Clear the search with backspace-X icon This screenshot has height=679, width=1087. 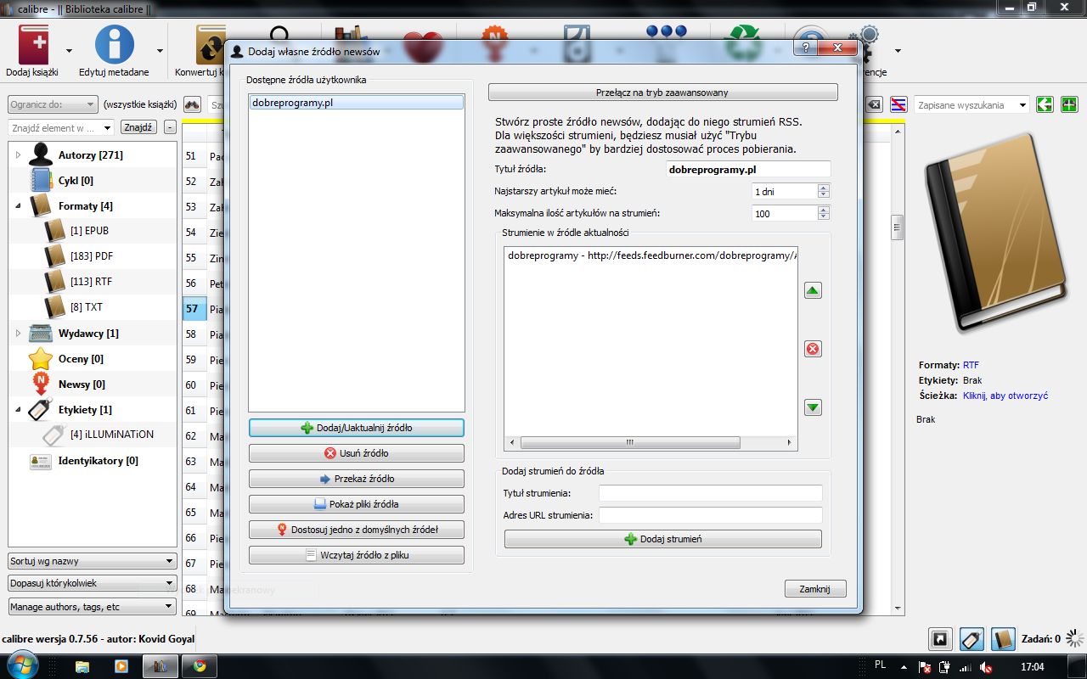pos(874,104)
